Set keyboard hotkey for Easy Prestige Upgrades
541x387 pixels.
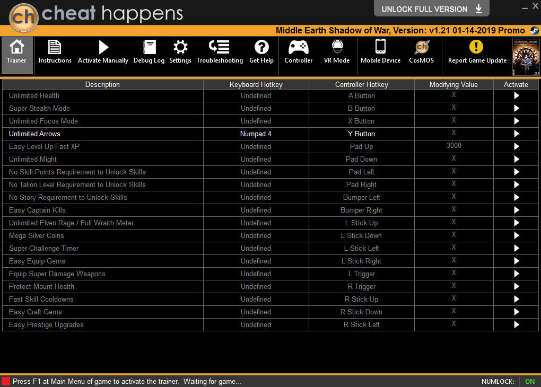click(x=256, y=324)
